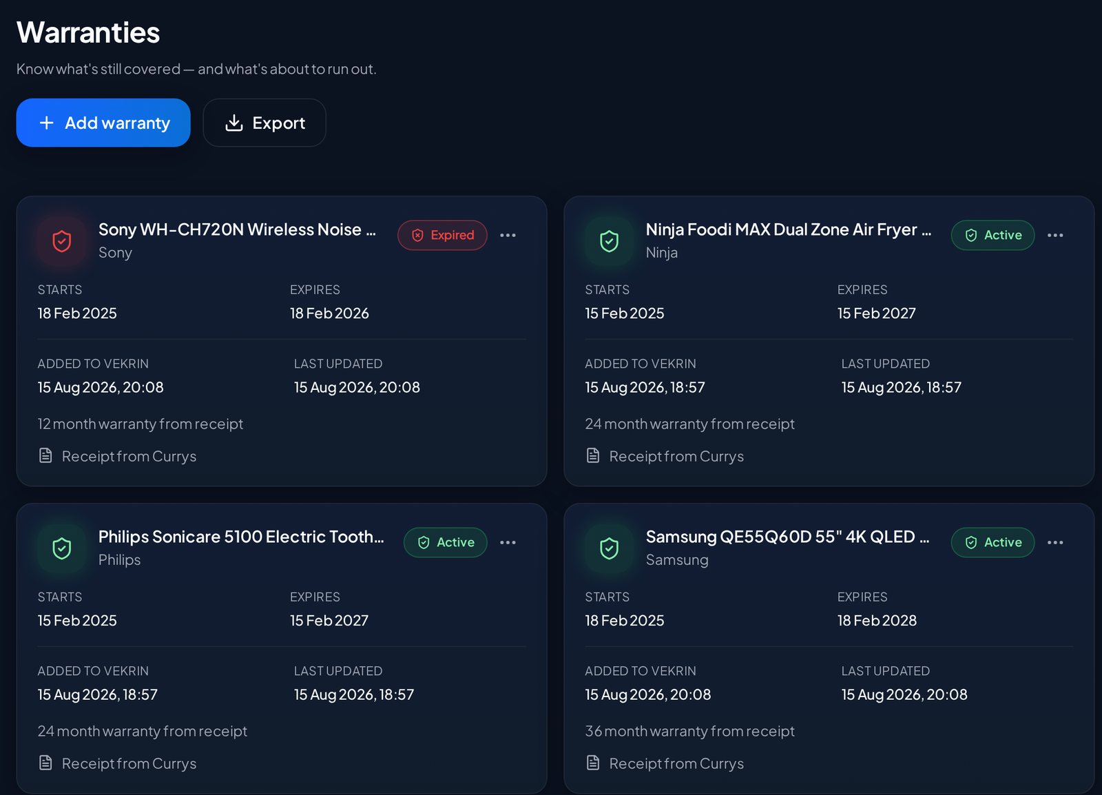The width and height of the screenshot is (1102, 795).
Task: Click the 'Samsung' brand label
Action: (x=677, y=560)
